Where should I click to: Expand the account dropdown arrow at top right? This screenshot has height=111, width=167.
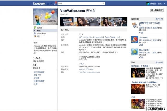pos(165,4)
